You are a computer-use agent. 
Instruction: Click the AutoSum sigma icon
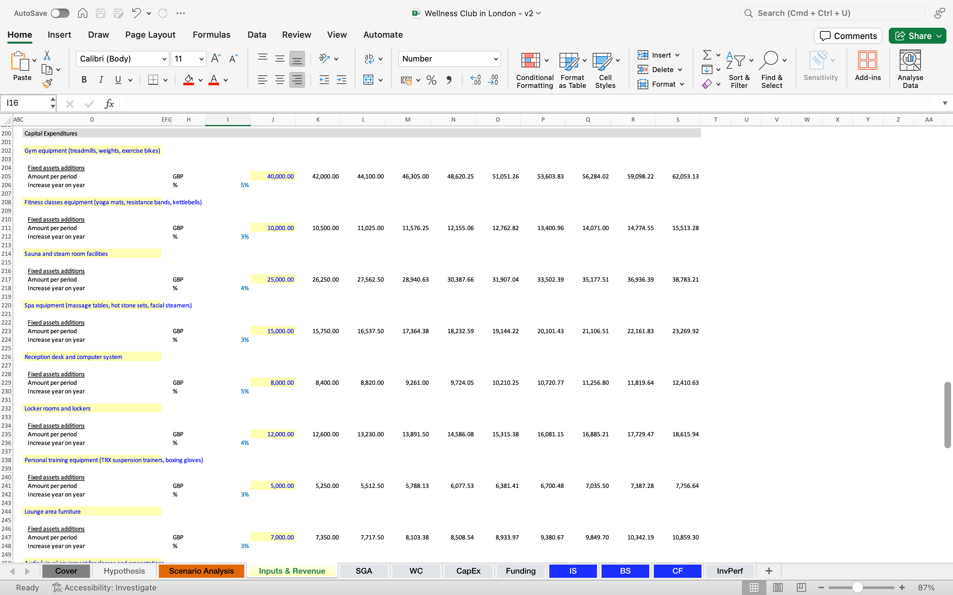(x=707, y=55)
